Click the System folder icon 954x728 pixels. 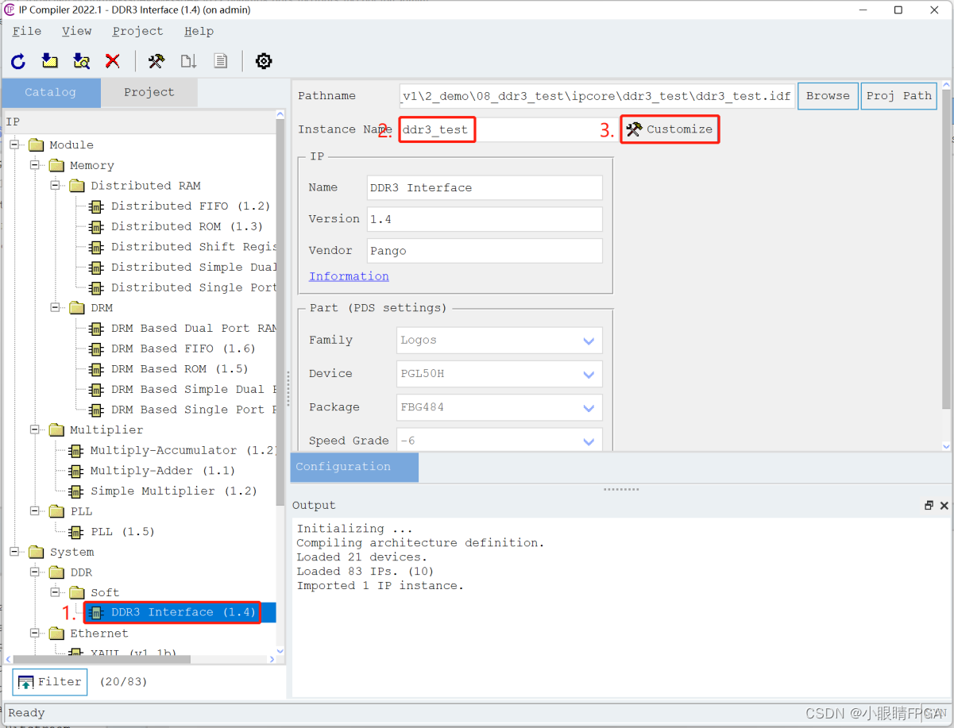point(36,552)
